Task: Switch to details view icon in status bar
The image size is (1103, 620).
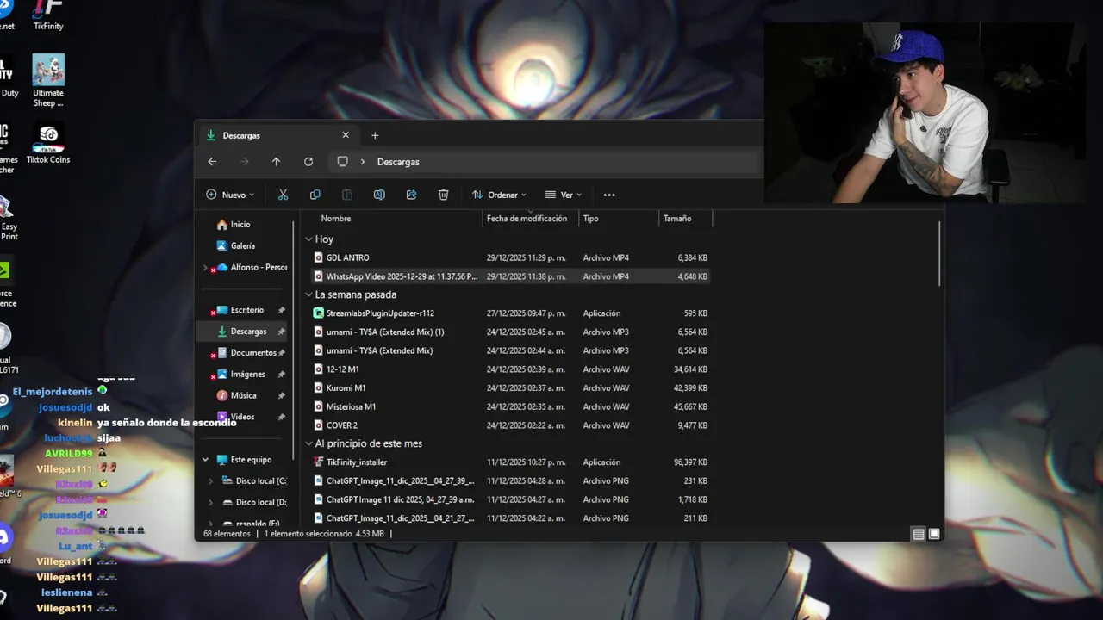Action: click(x=919, y=534)
